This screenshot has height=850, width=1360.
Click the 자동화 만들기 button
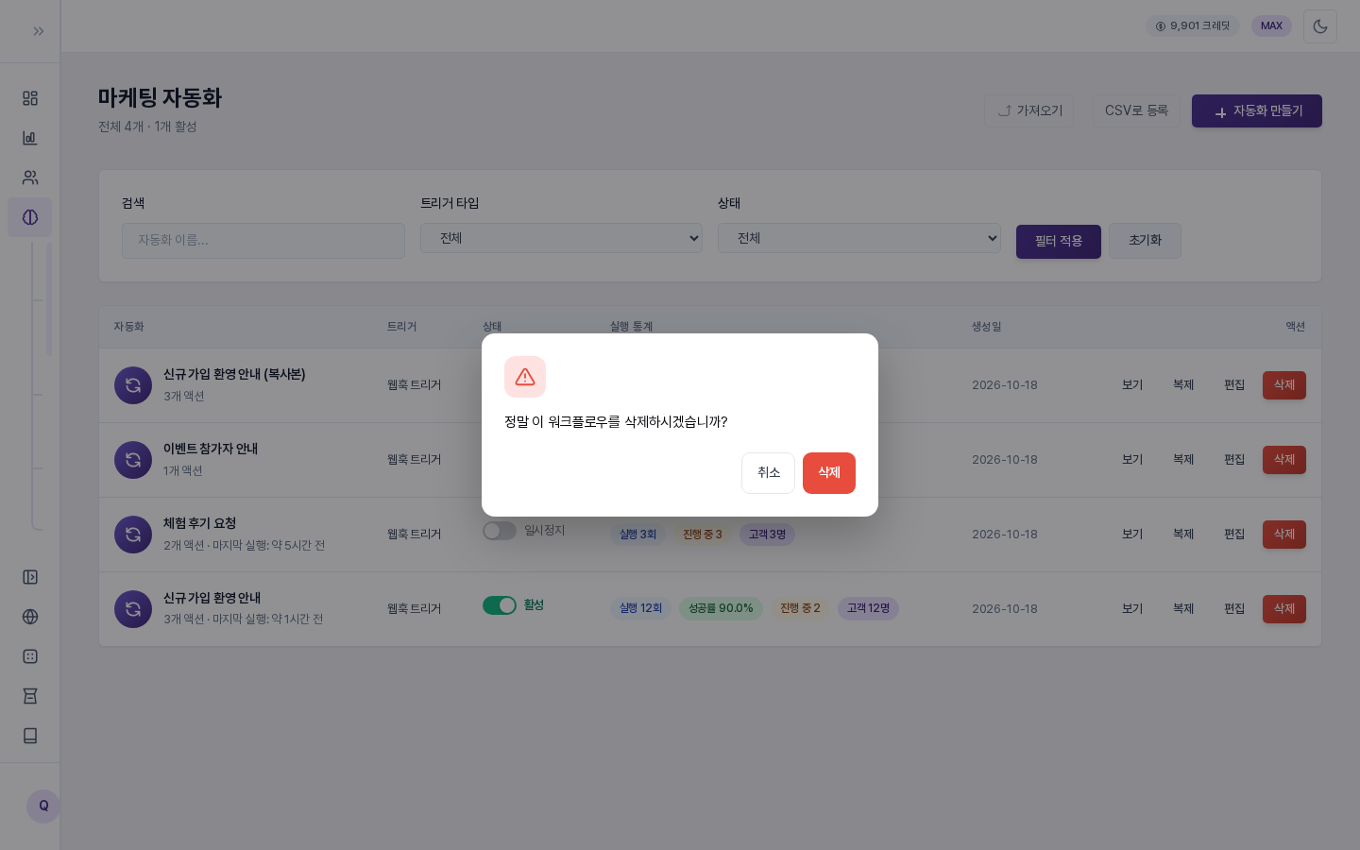pos(1257,110)
